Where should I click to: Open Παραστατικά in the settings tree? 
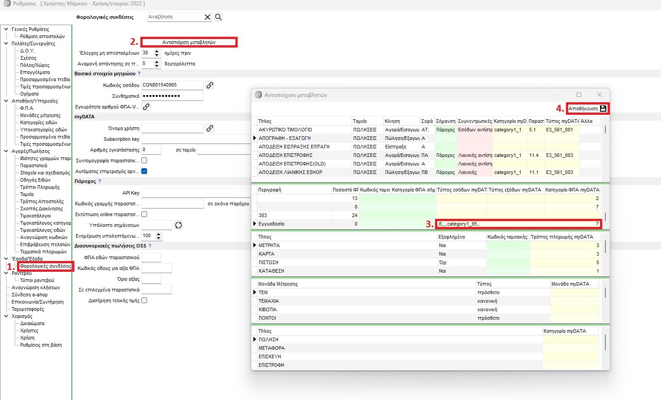pyautogui.click(x=33, y=165)
